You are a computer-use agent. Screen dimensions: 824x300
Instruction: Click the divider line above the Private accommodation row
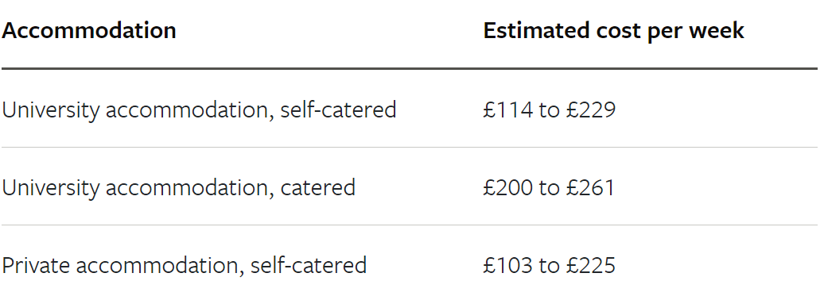point(410,225)
